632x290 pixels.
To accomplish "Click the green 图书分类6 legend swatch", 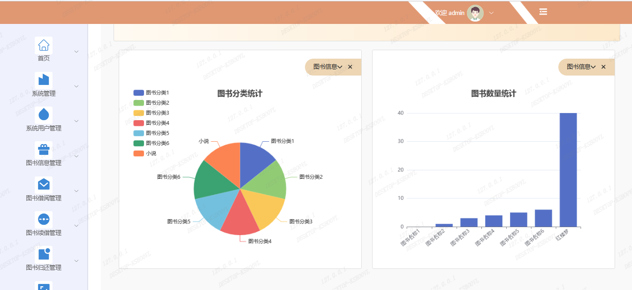I will point(139,143).
